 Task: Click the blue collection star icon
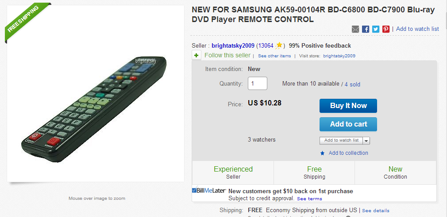tap(323, 153)
